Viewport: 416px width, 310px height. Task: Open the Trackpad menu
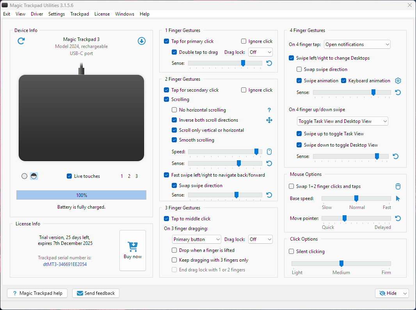coord(80,14)
